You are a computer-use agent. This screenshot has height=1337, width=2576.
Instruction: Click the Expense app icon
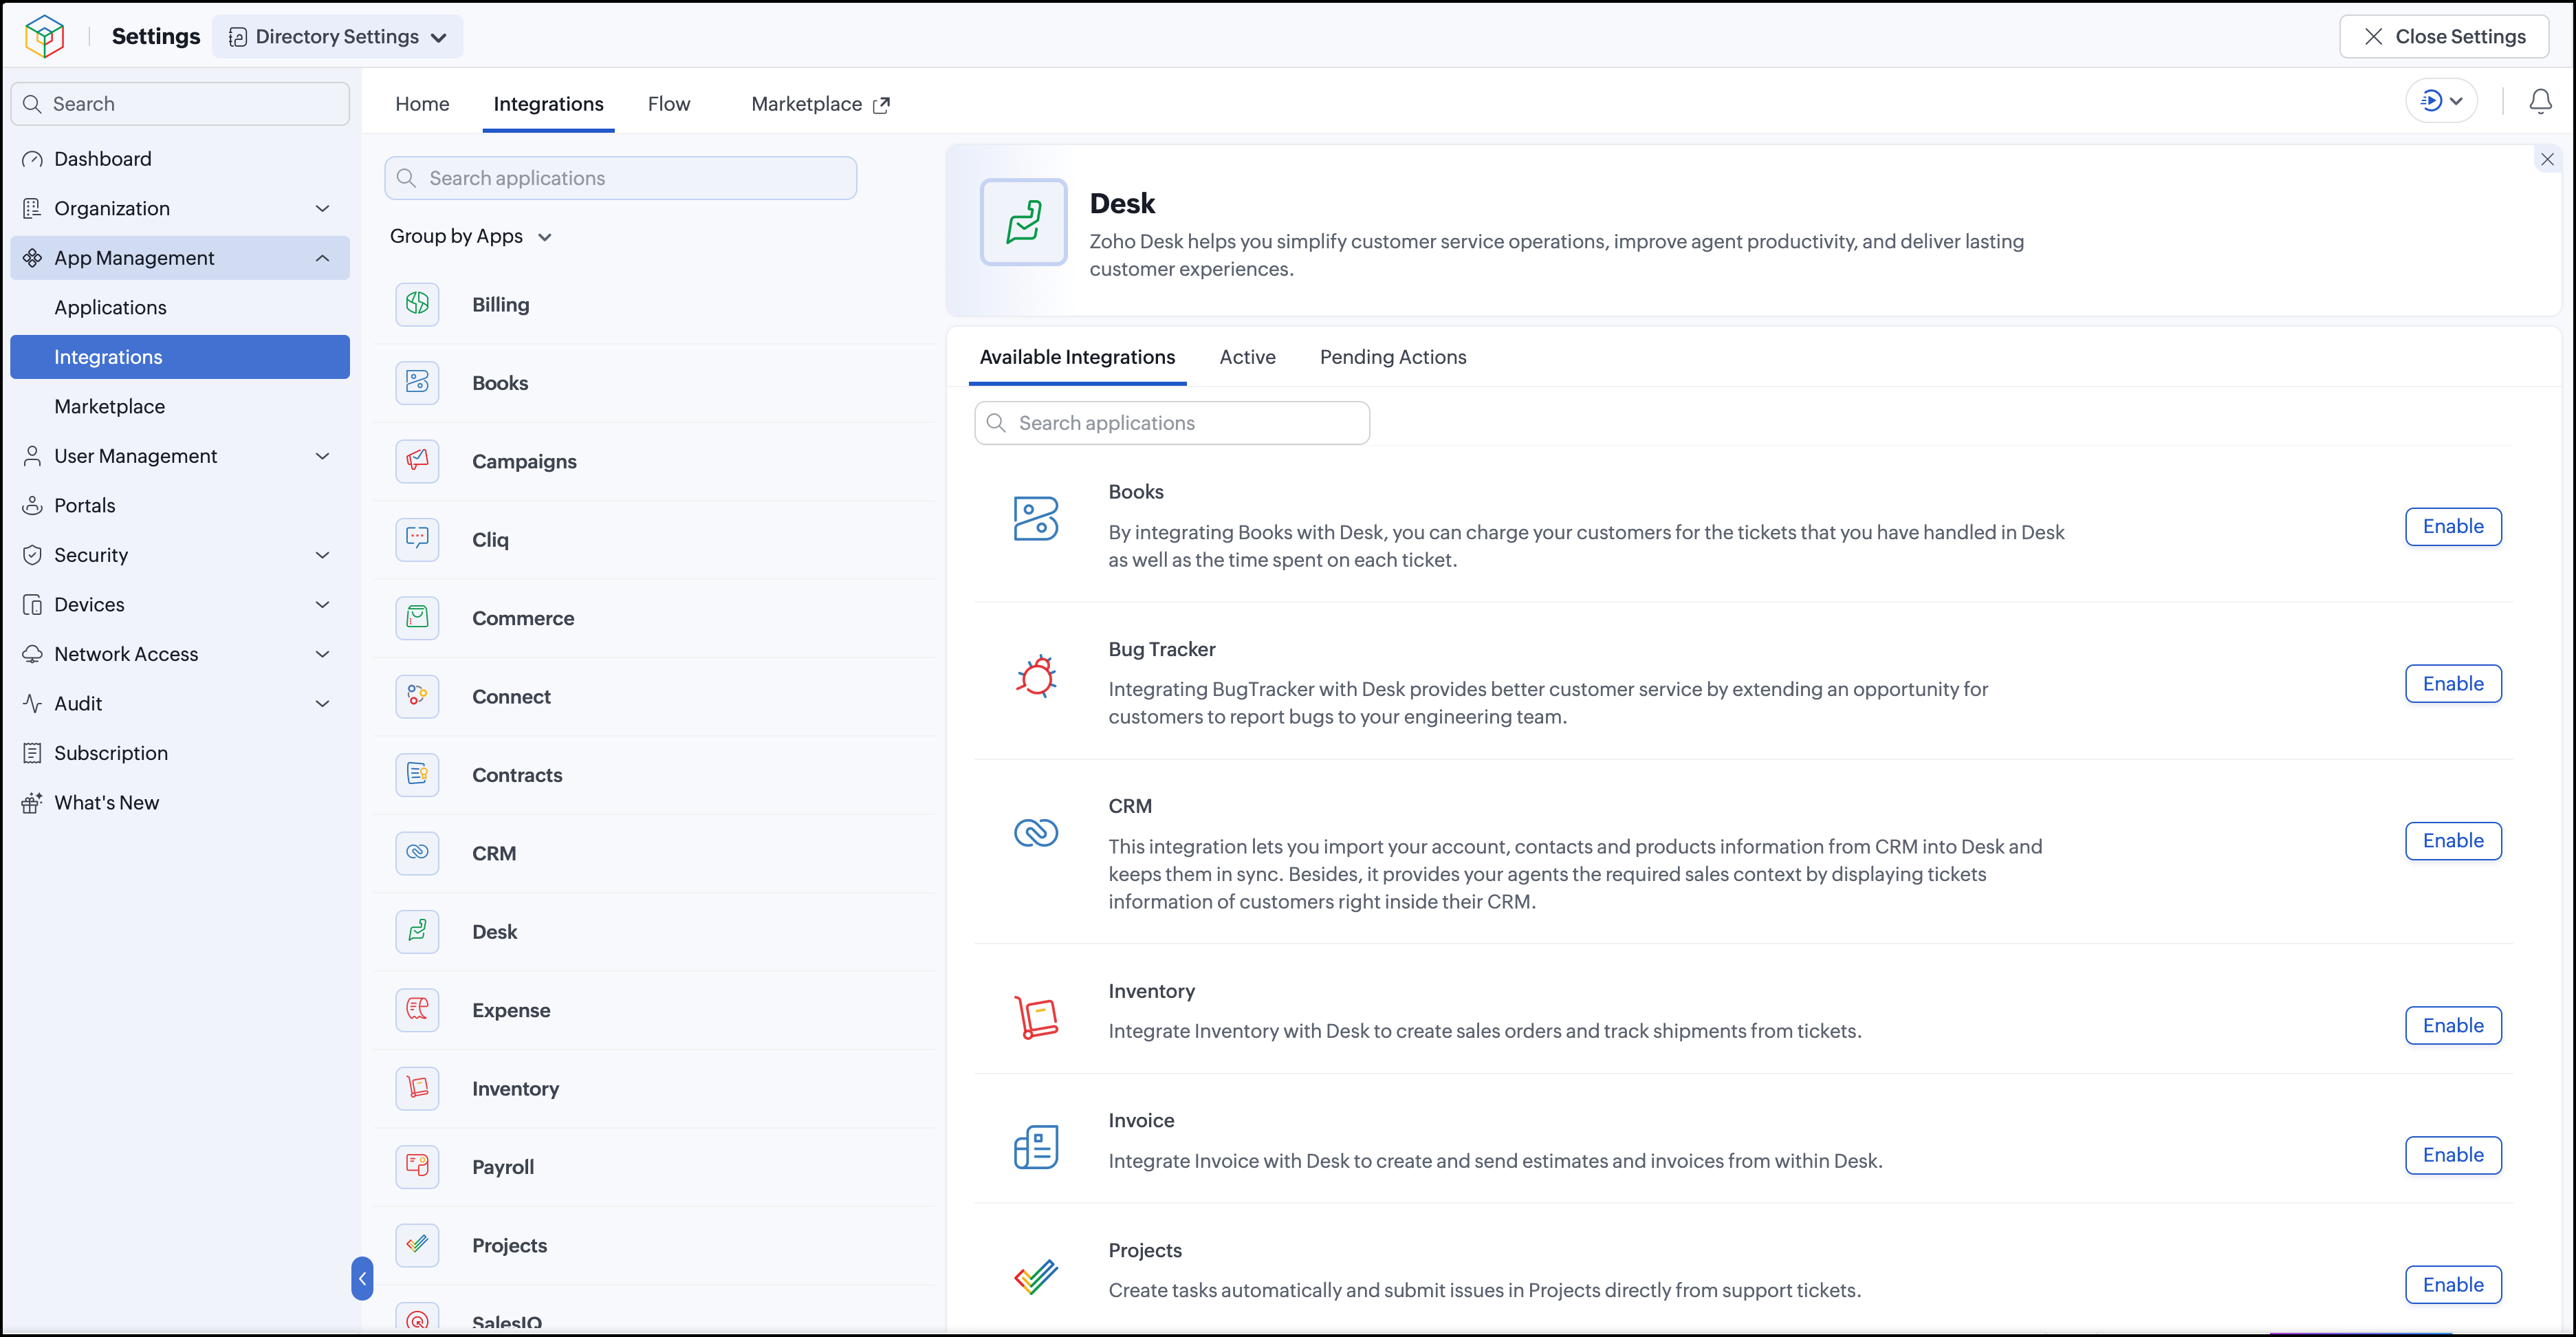pos(417,1010)
